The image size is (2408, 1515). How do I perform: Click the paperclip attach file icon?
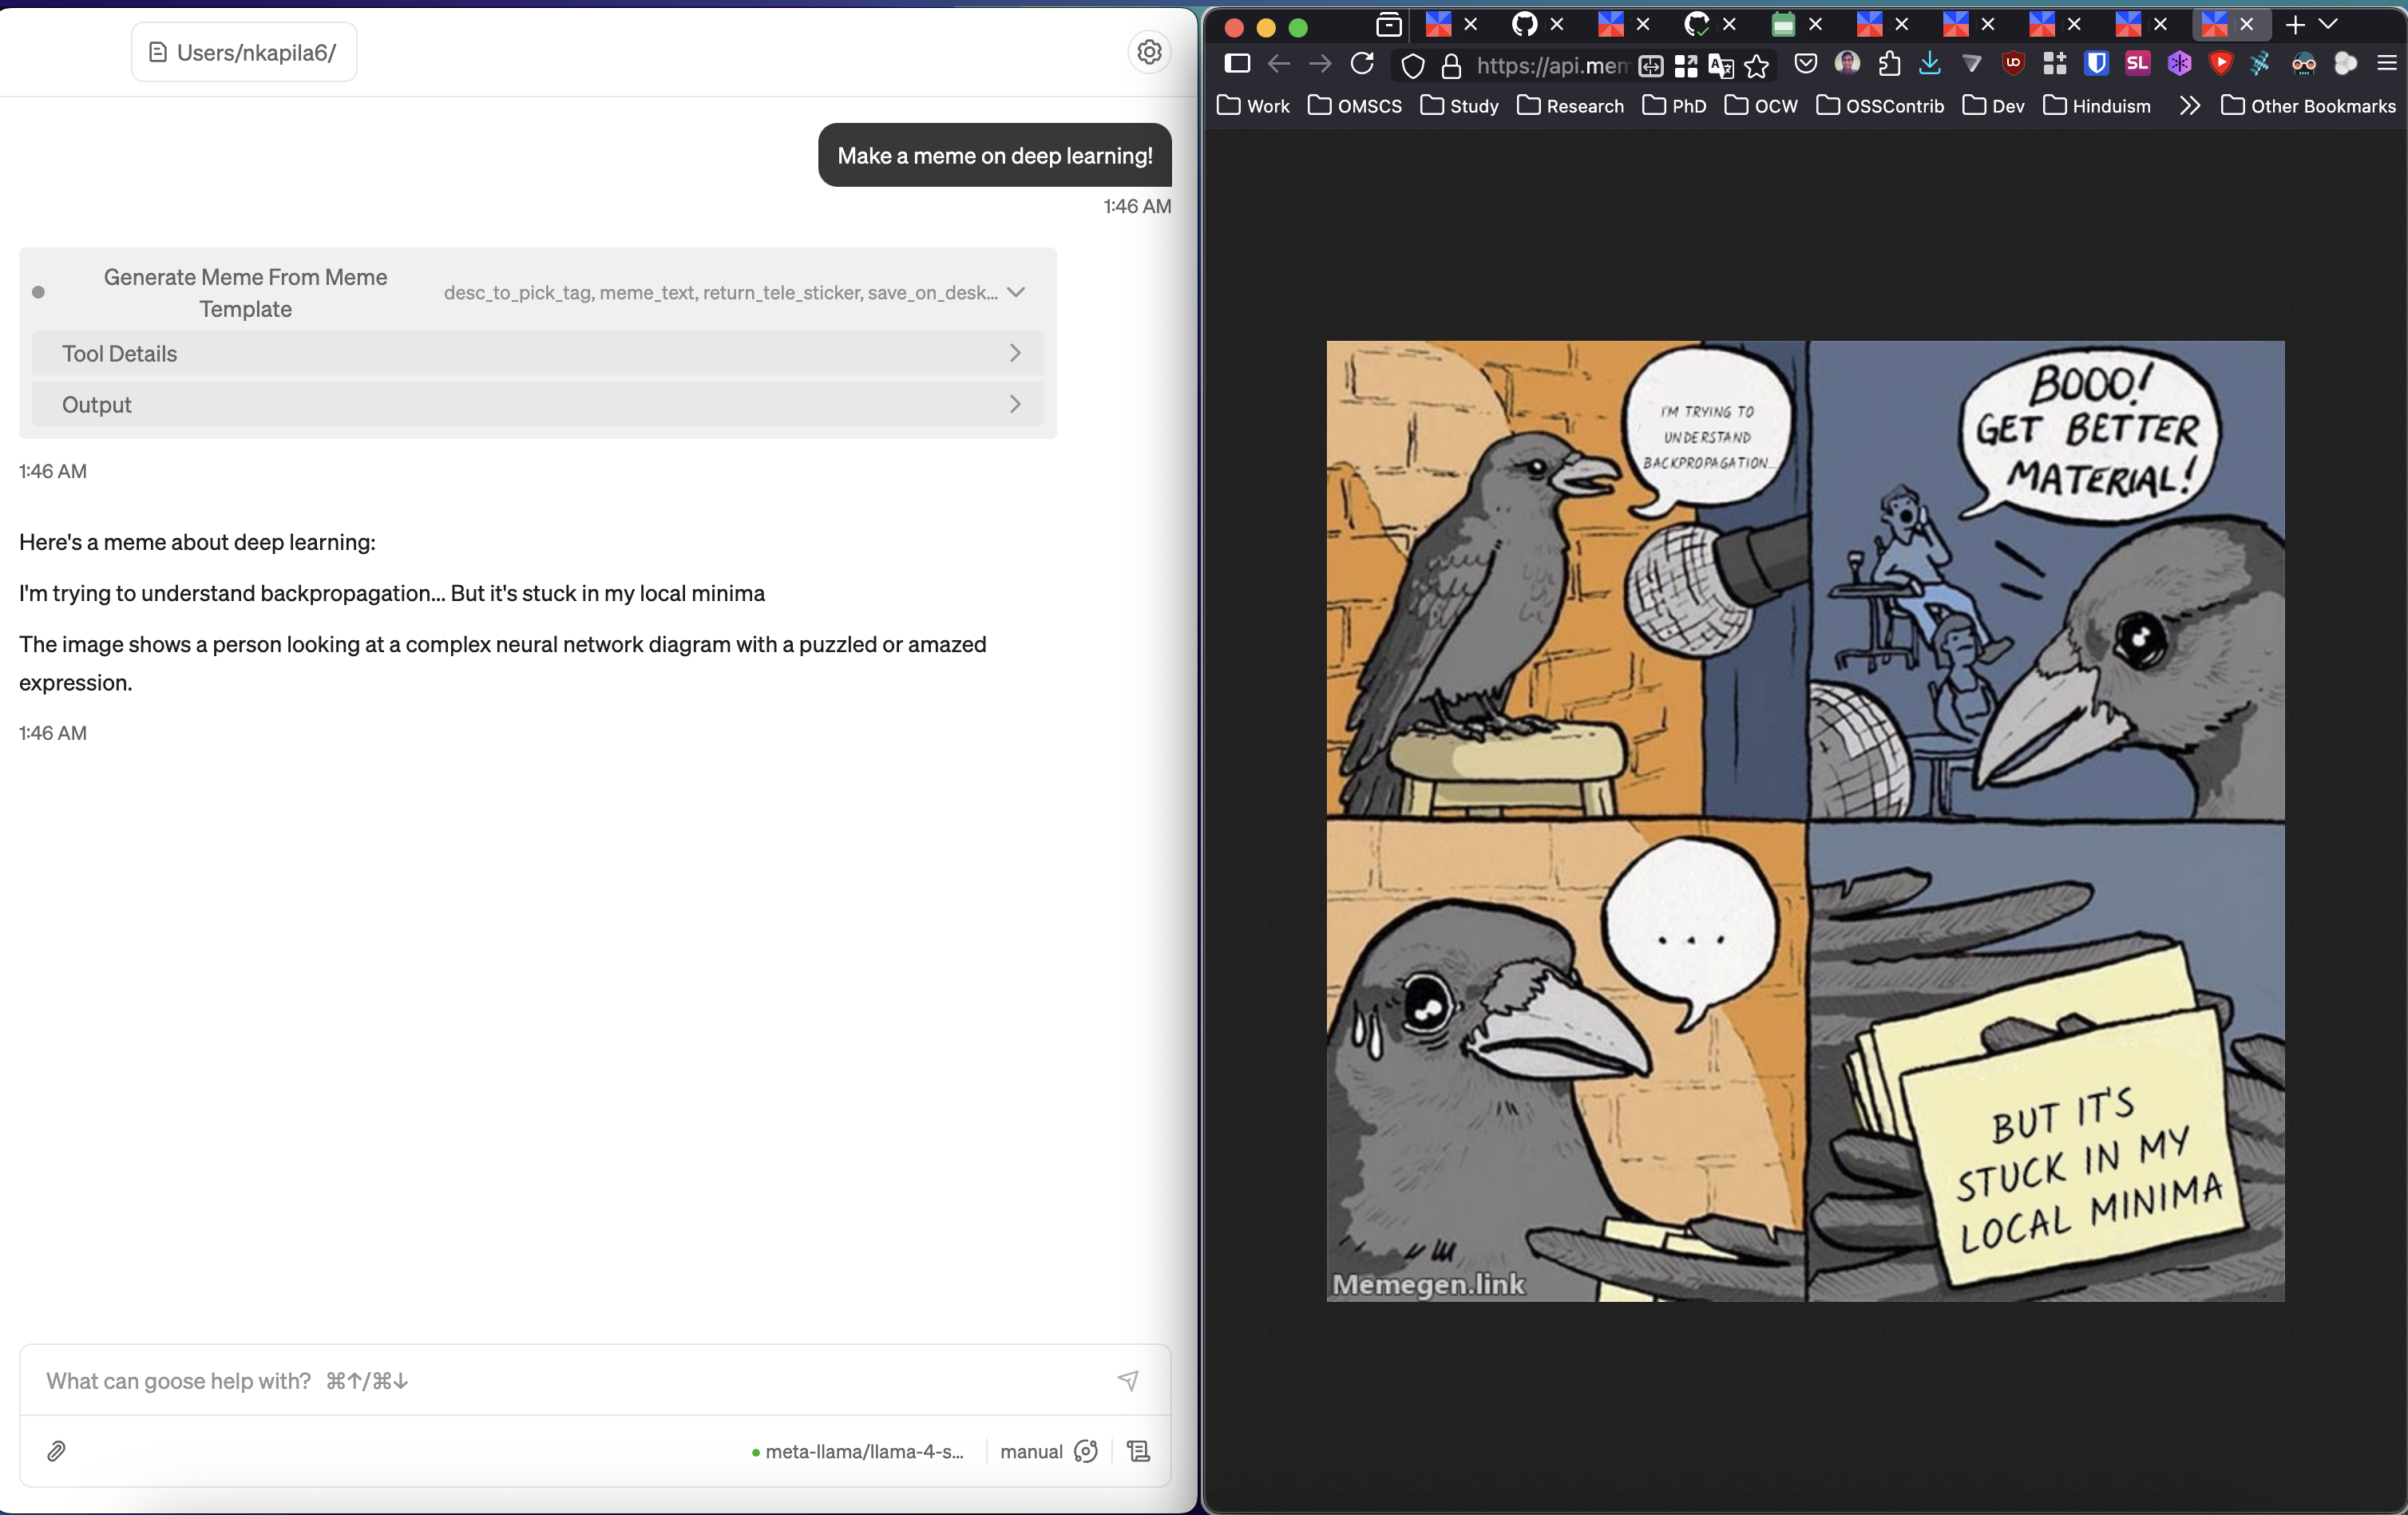57,1451
